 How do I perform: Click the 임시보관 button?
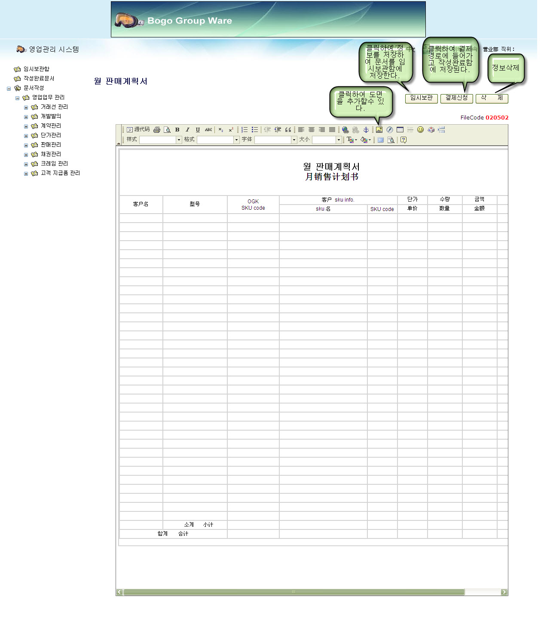point(421,98)
